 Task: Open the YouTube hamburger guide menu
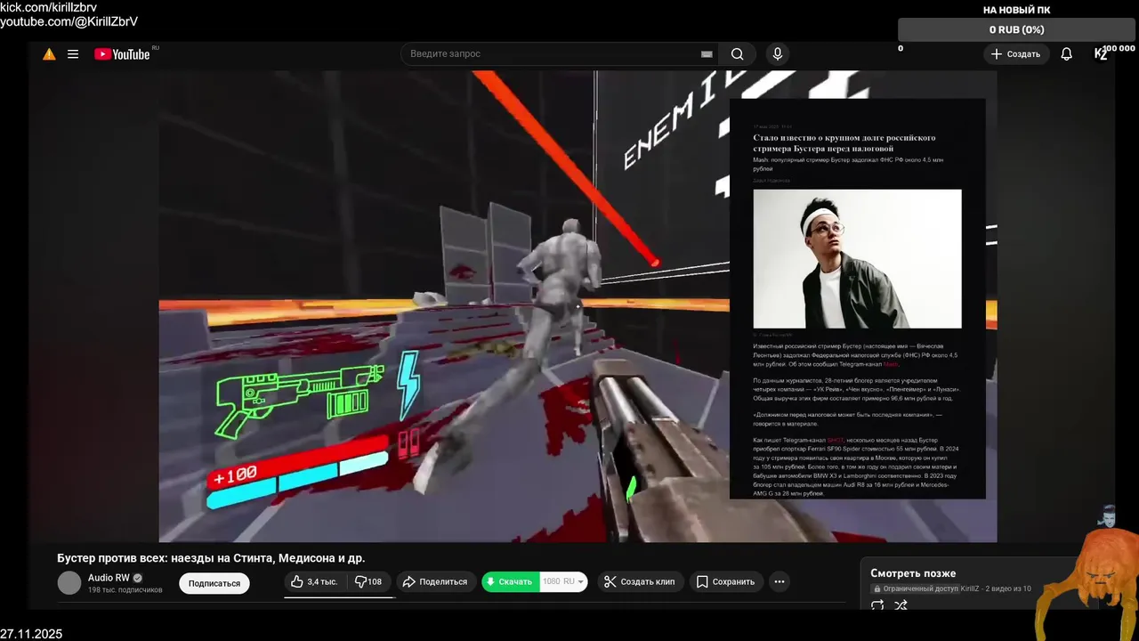pos(73,54)
